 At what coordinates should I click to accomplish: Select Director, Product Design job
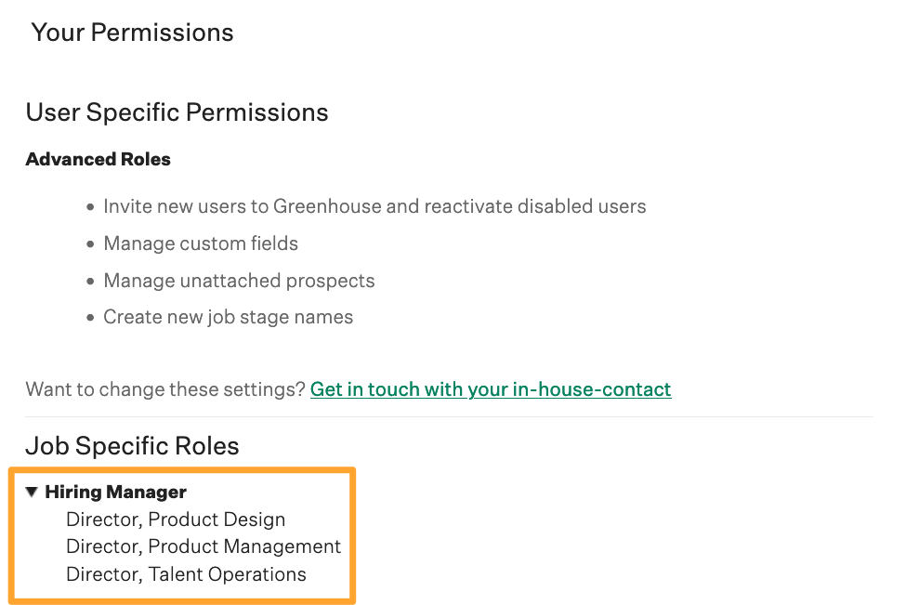(x=175, y=519)
